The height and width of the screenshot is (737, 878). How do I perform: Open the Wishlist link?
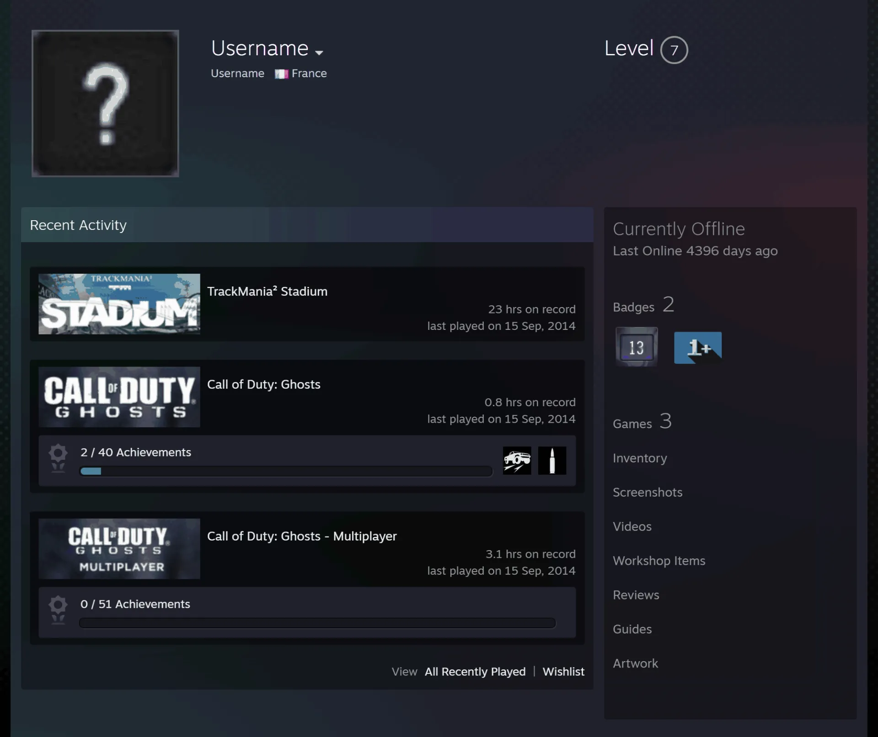tap(563, 672)
